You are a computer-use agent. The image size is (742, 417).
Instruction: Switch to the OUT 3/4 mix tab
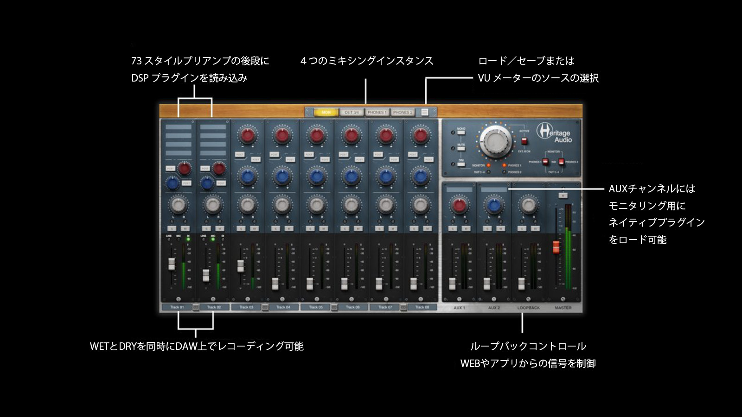(351, 112)
